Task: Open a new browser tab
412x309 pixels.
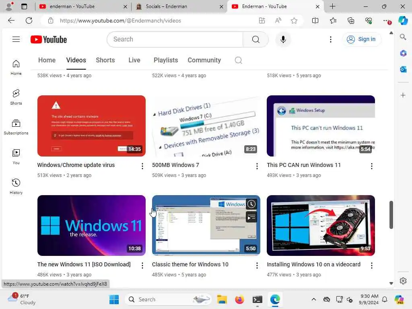Action: click(332, 6)
